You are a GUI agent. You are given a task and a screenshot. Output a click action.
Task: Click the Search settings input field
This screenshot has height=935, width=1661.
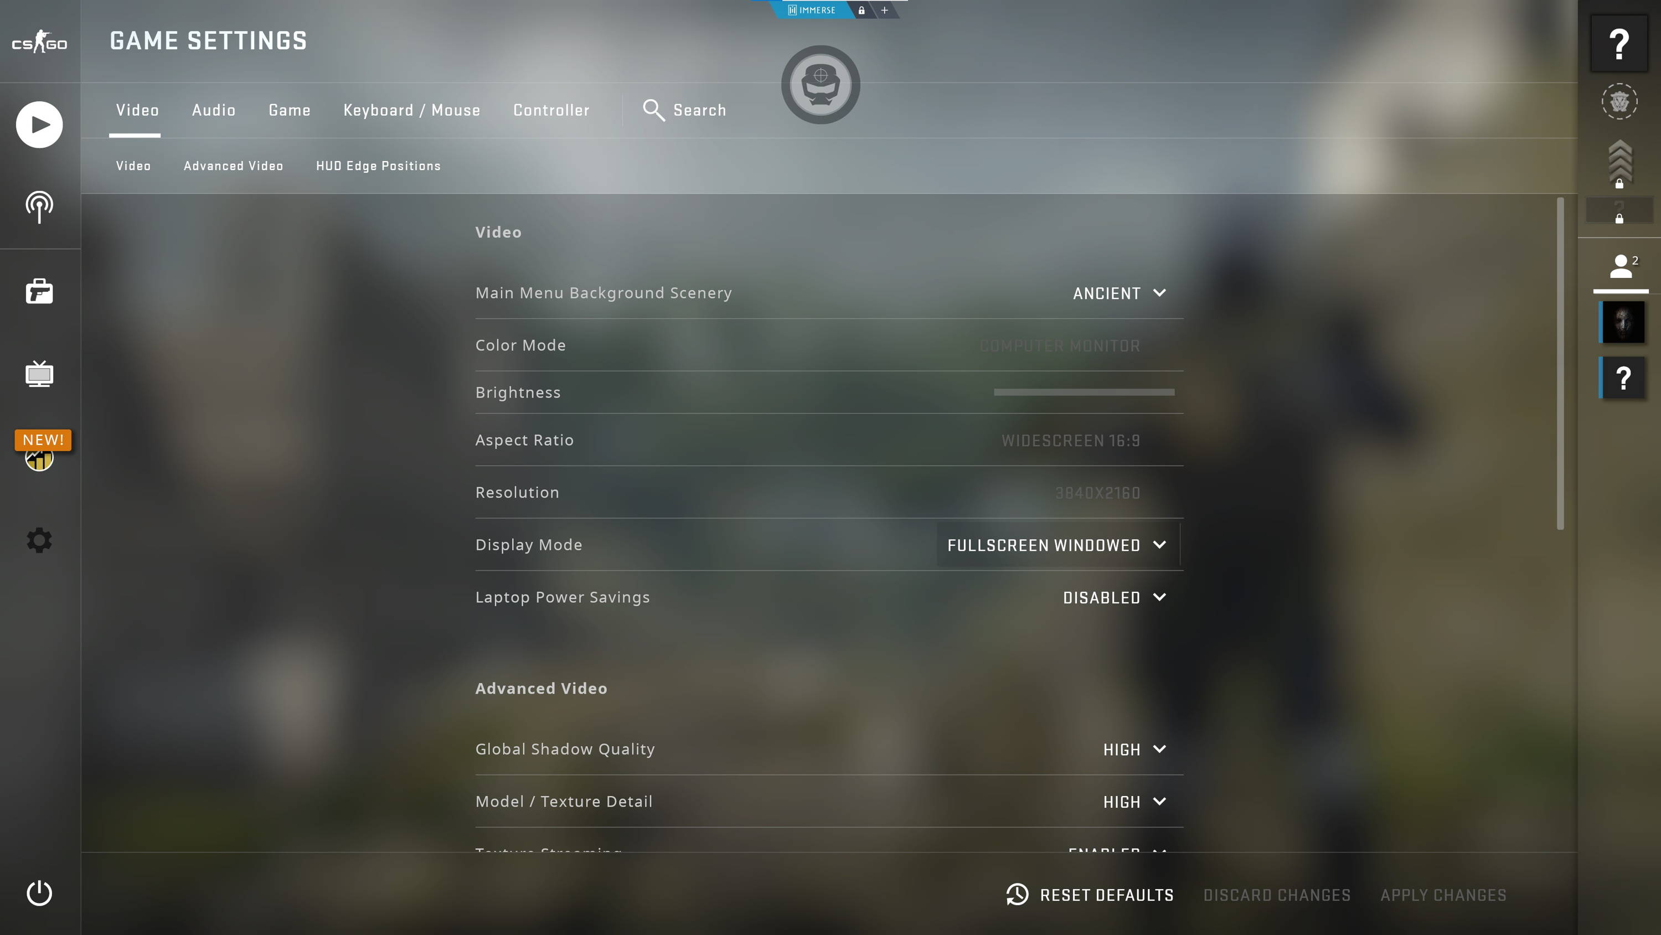click(x=699, y=111)
